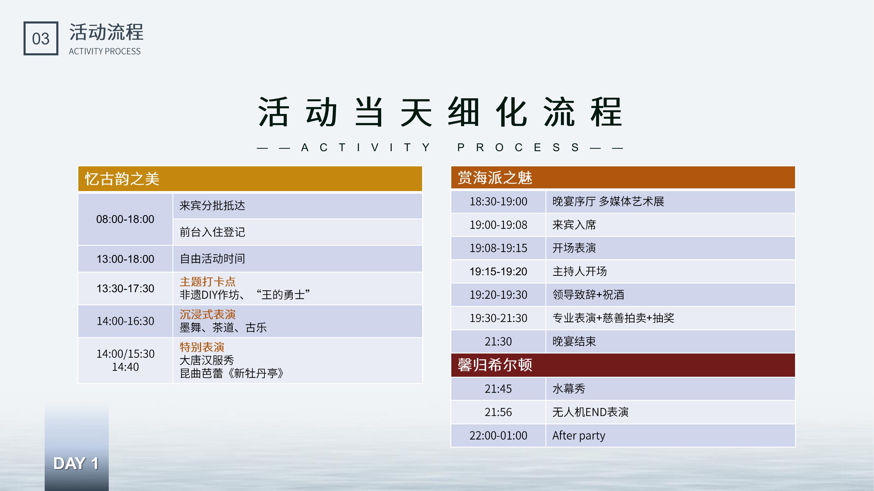
Task: Select the '昆曲芭蕾《新牡丹亭》' line
Action: point(231,373)
